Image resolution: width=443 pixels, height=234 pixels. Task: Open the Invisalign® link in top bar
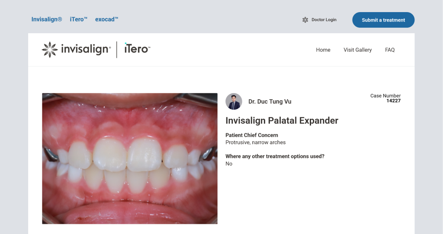click(47, 19)
